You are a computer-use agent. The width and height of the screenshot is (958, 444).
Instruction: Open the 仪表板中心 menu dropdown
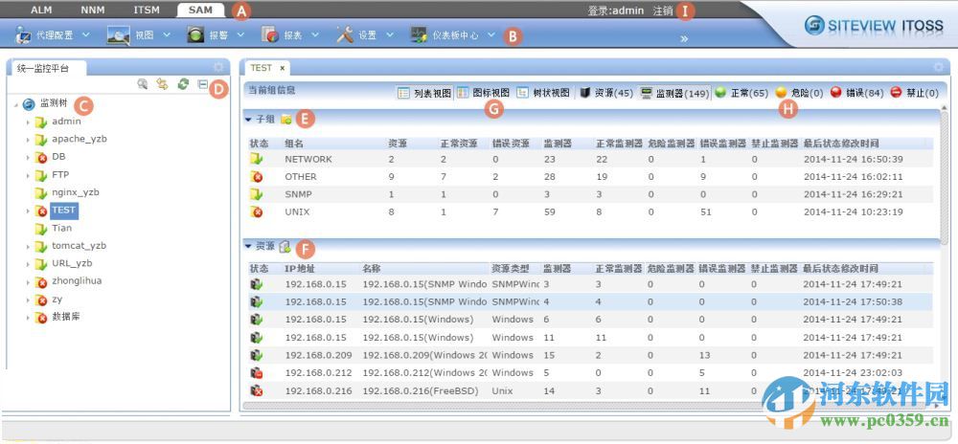click(x=491, y=35)
